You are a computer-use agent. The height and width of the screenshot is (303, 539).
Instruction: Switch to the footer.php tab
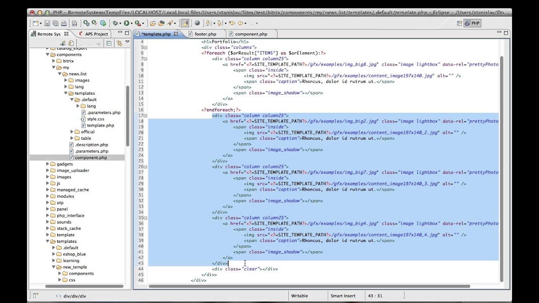click(x=205, y=34)
